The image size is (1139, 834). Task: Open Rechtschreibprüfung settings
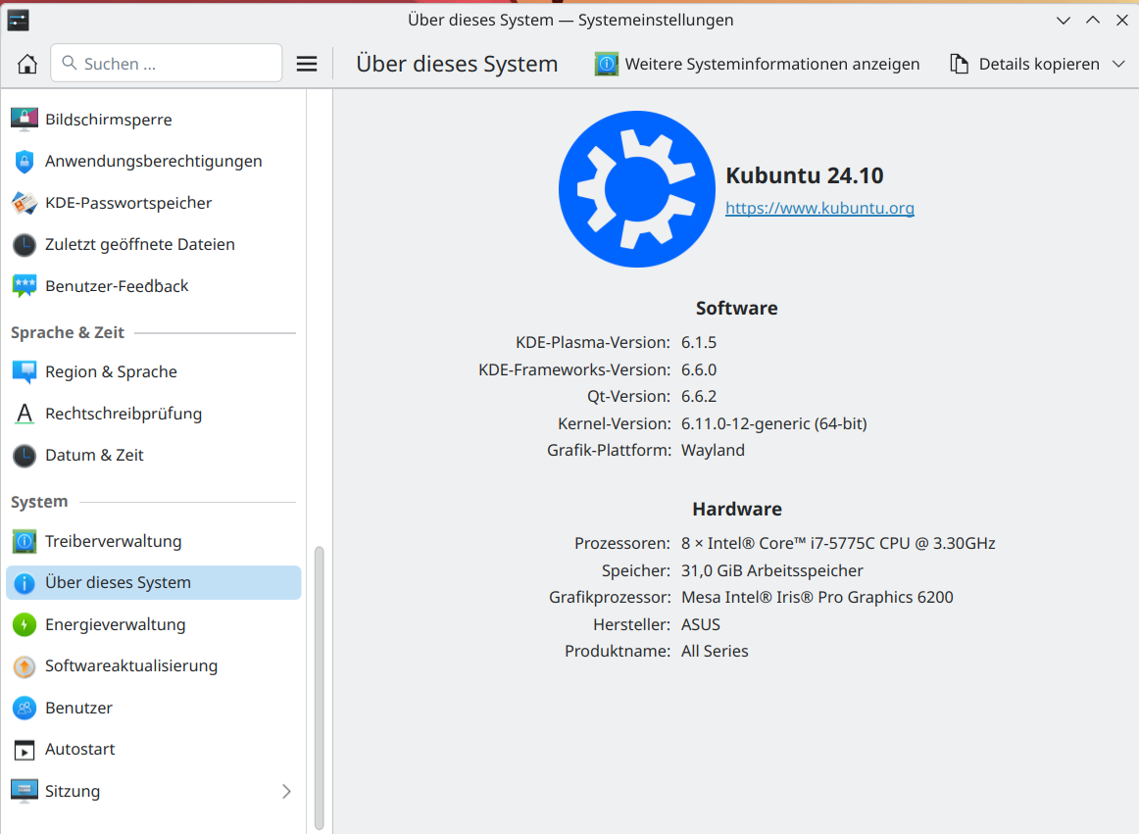coord(153,414)
